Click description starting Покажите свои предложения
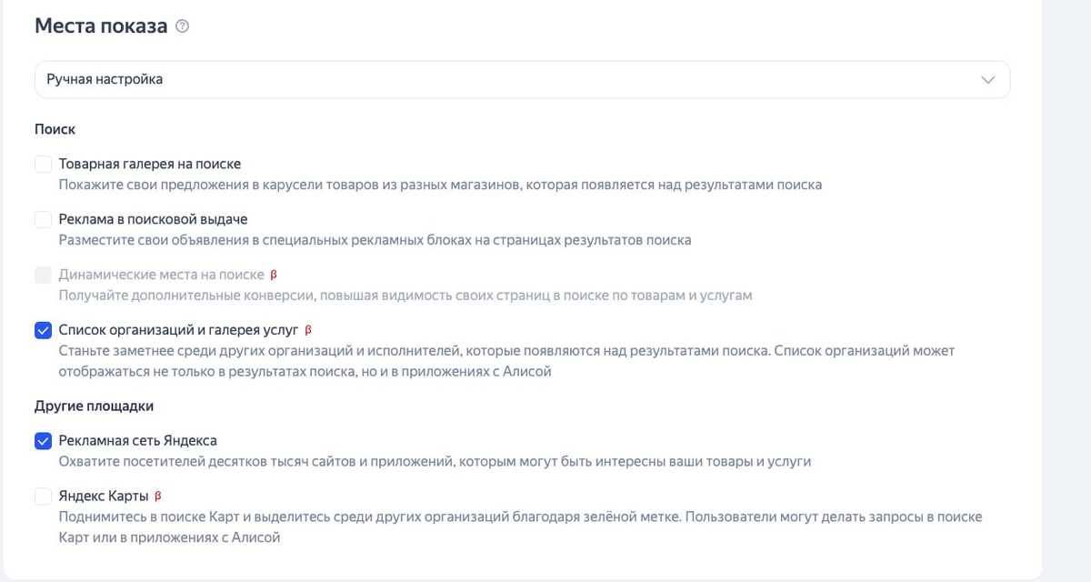The width and height of the screenshot is (1091, 582). 441,186
